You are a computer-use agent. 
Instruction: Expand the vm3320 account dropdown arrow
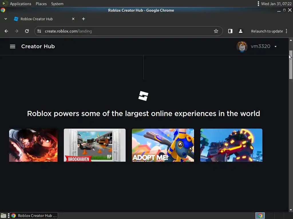(x=276, y=46)
